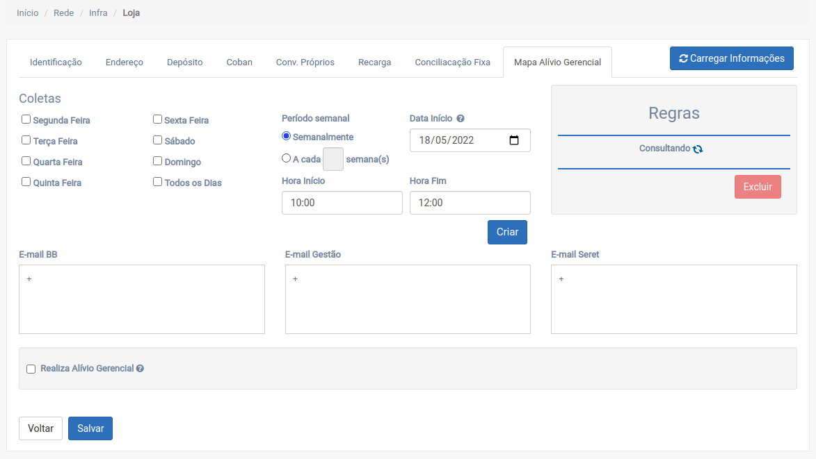The image size is (816, 459).
Task: Check the Segunda Feira checkbox
Action: tap(26, 119)
